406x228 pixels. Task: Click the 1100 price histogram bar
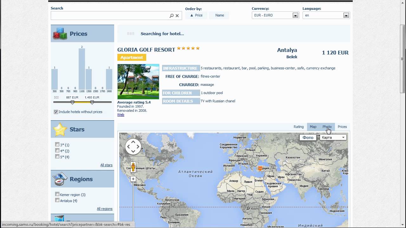coord(82,69)
